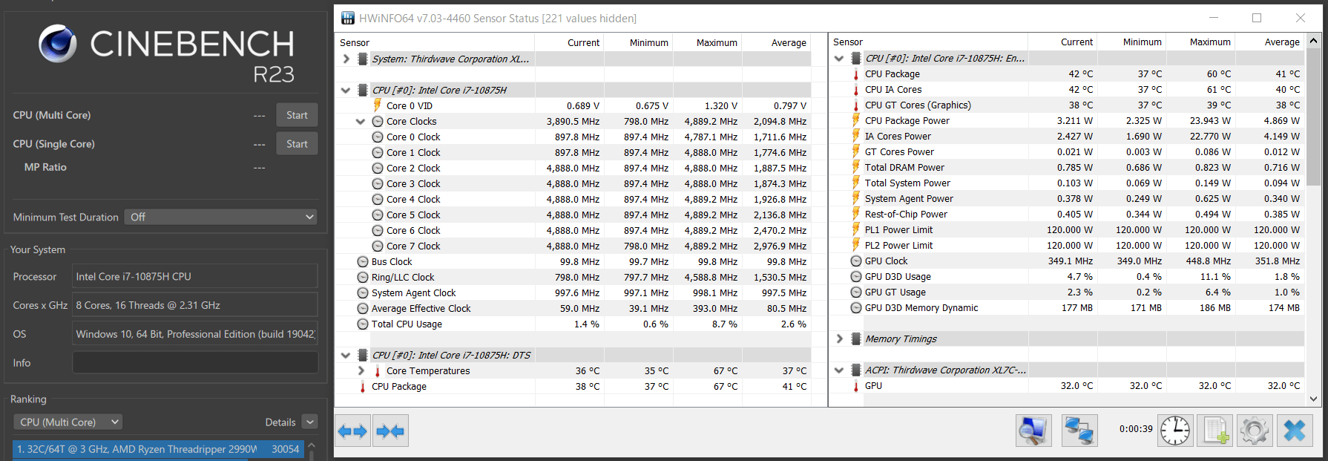Click the Processor field in Cinebench

click(x=195, y=277)
